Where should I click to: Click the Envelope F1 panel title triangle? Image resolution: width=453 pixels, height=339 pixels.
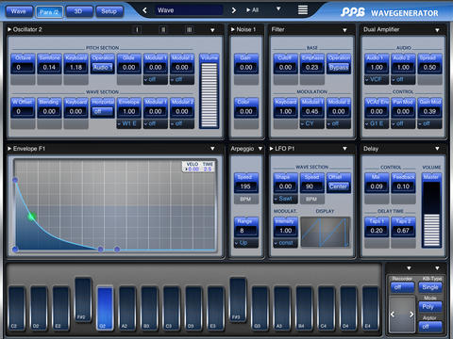point(9,149)
